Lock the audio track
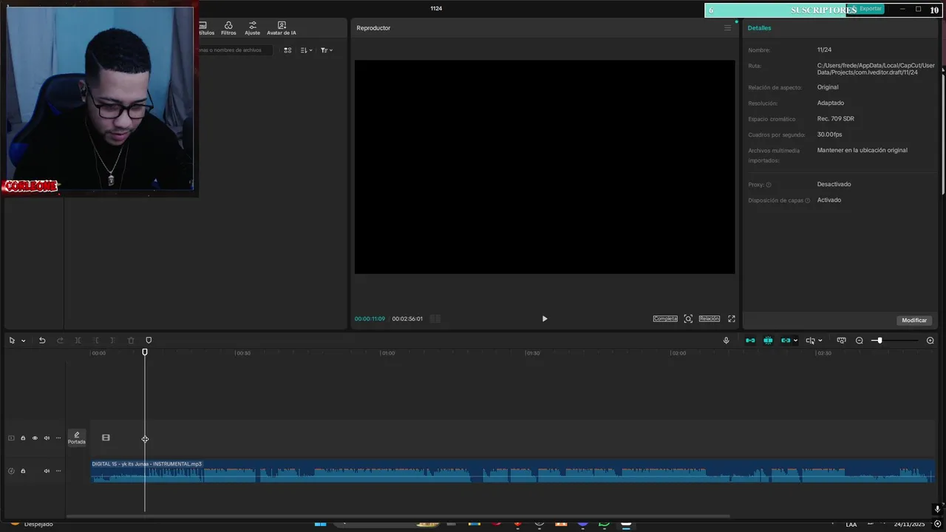Screen dimensions: 946x532 [x=23, y=471]
